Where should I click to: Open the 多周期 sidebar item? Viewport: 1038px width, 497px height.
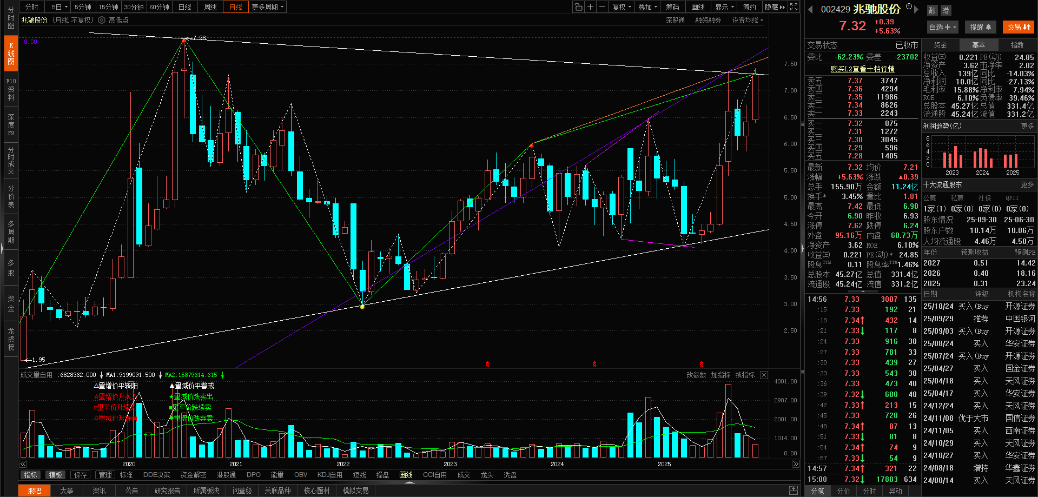11,232
